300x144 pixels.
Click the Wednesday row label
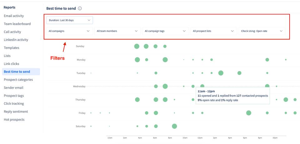79,86
